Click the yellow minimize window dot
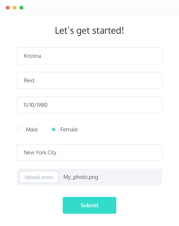The image size is (179, 226). 15,8
